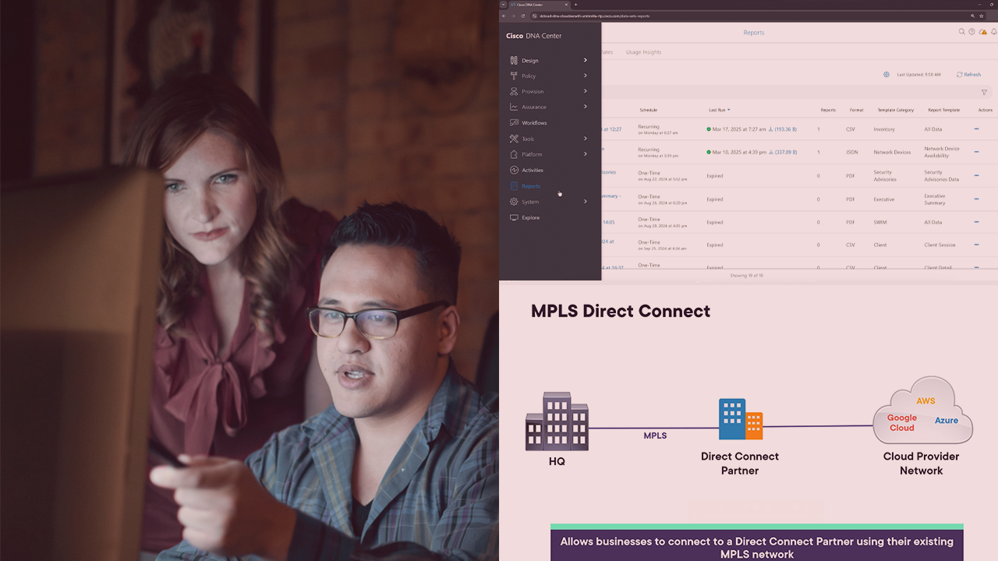Screen dimensions: 998x561
Task: Open the notifications bell icon
Action: click(x=994, y=32)
